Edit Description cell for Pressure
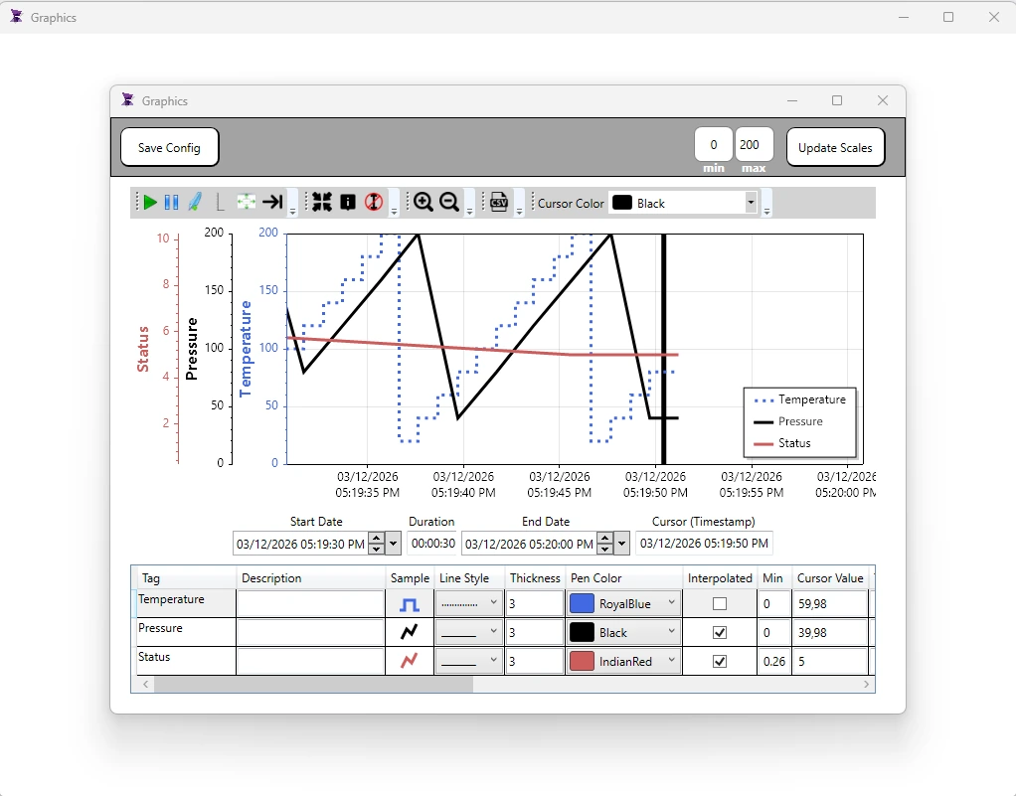 311,632
